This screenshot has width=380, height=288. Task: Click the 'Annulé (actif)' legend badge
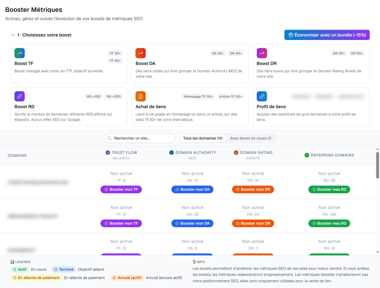tap(127, 278)
